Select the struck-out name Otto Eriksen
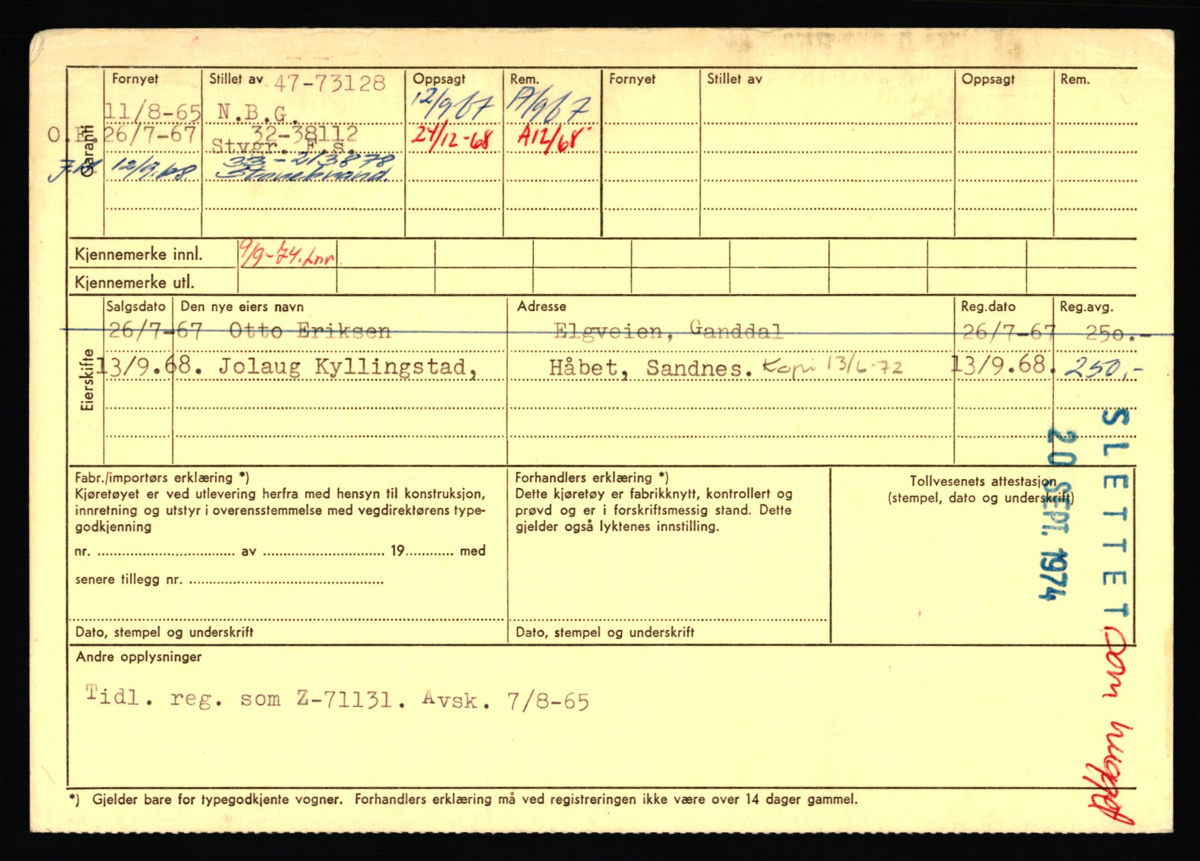Screen dimensions: 1200x861 pyautogui.click(x=310, y=331)
